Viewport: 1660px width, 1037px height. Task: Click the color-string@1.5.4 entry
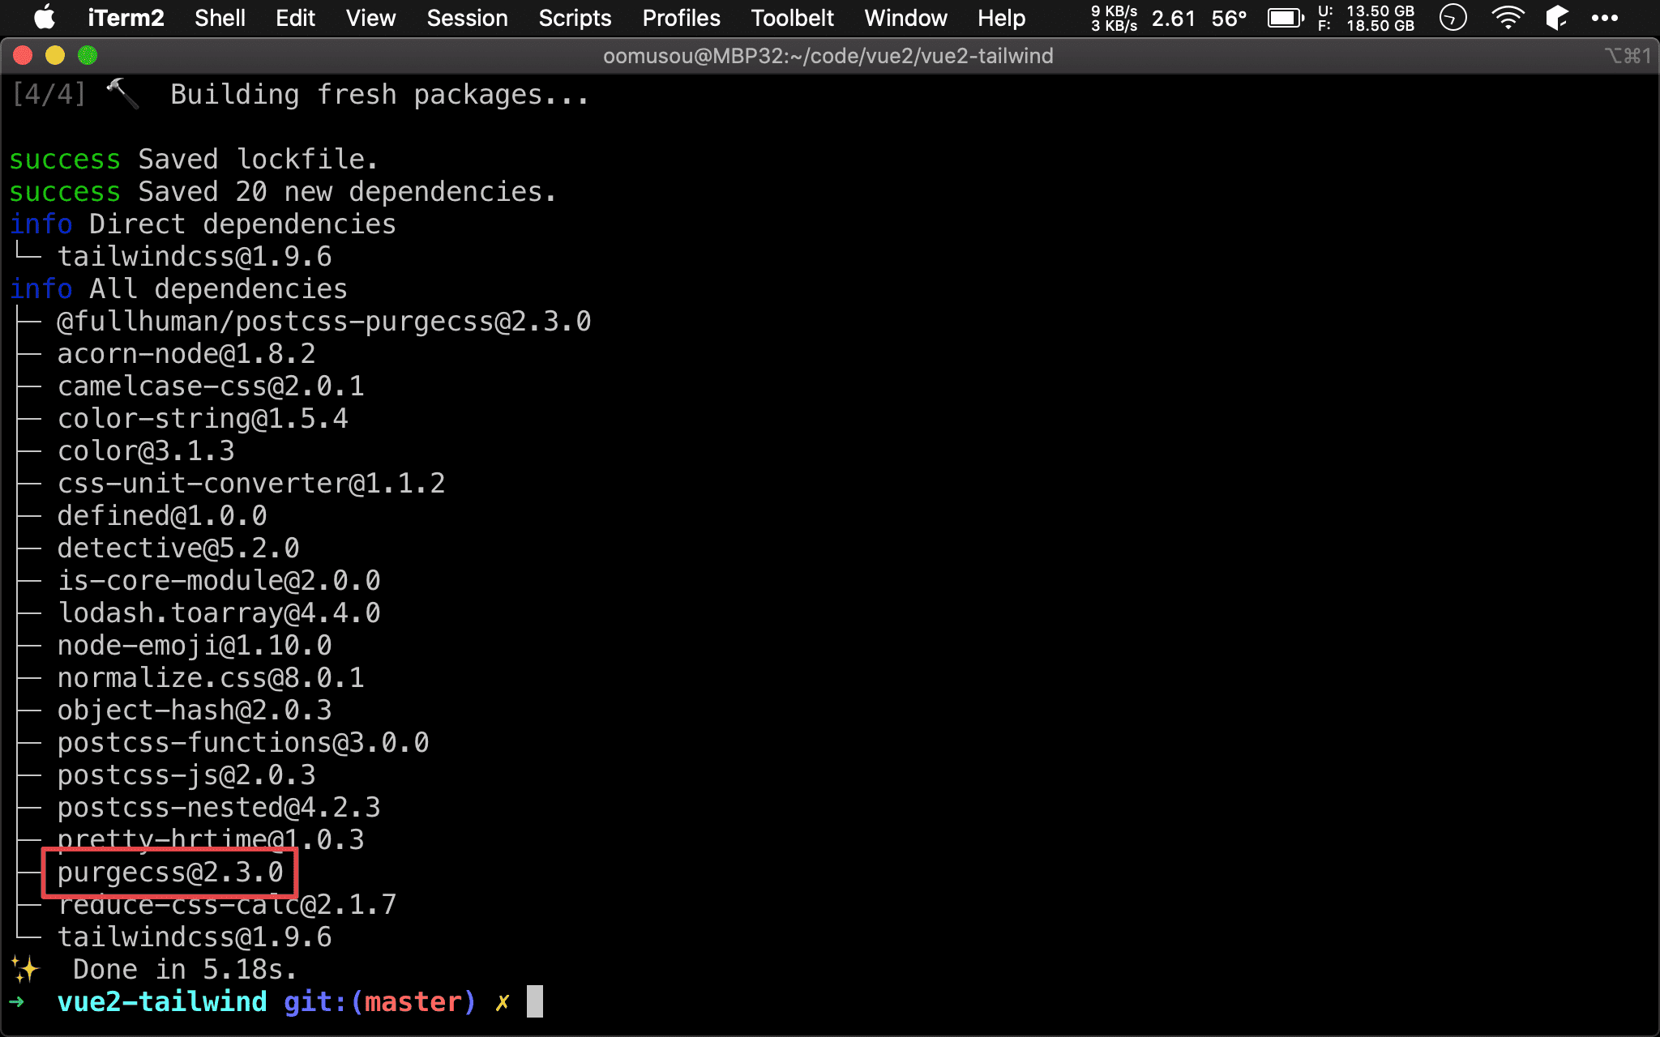pos(203,419)
